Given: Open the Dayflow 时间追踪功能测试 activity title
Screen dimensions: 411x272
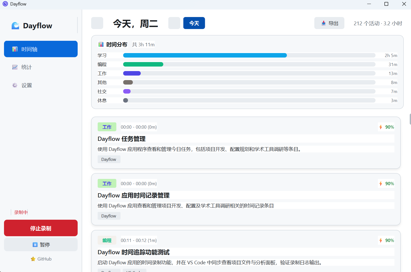Looking at the screenshot, I should coord(133,252).
